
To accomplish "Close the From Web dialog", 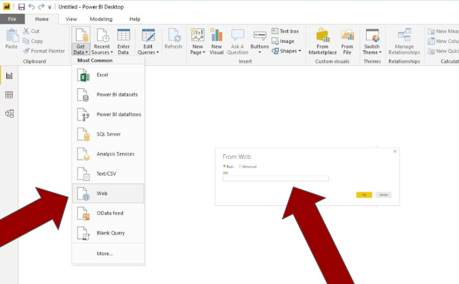I will pyautogui.click(x=395, y=151).
